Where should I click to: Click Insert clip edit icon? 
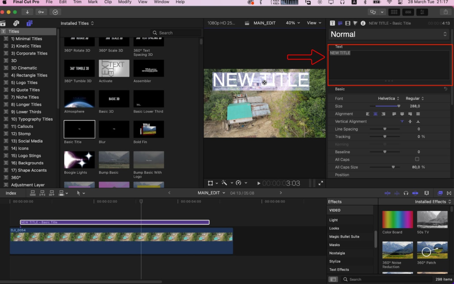point(42,193)
